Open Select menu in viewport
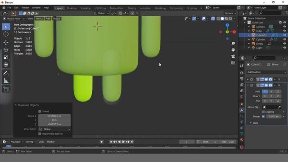Screen dimensions: 288x162 (39, 18)
